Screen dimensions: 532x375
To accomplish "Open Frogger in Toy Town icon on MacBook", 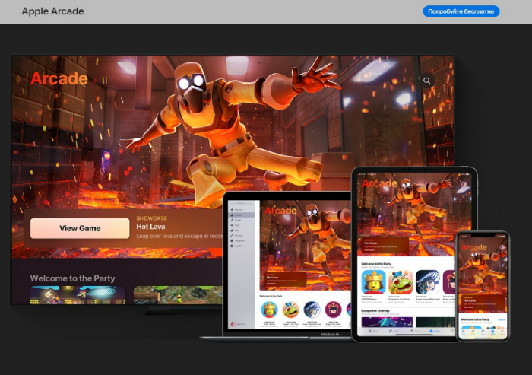I will (291, 310).
